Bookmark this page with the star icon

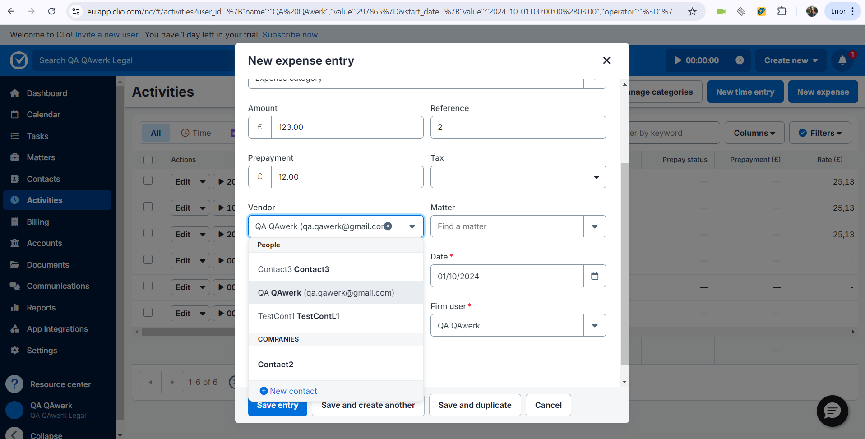pos(692,11)
